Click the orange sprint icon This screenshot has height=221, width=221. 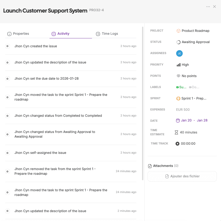point(178,98)
